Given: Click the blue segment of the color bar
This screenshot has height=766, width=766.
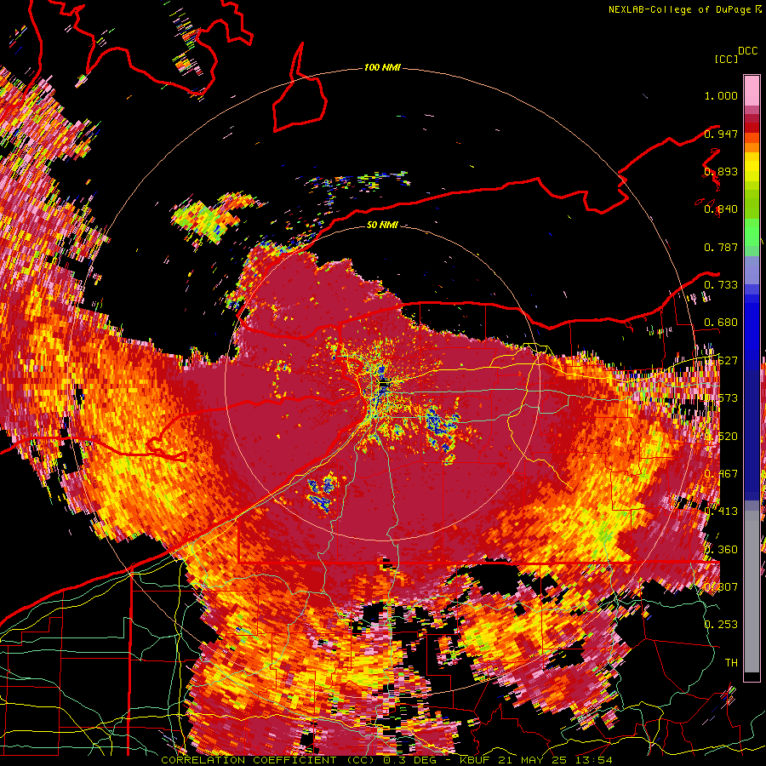Looking at the screenshot, I should 752,332.
